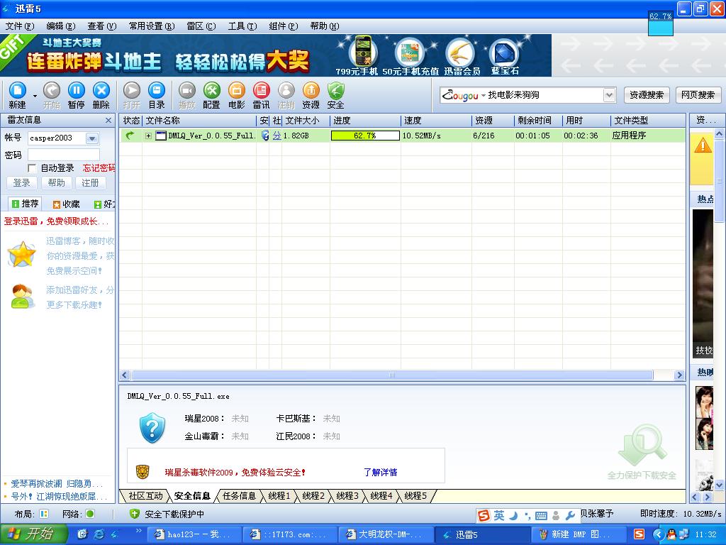Click the Windows 开始 Start button

click(34, 534)
